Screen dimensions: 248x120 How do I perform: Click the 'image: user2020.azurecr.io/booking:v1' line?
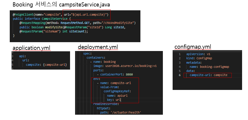(x=125, y=66)
